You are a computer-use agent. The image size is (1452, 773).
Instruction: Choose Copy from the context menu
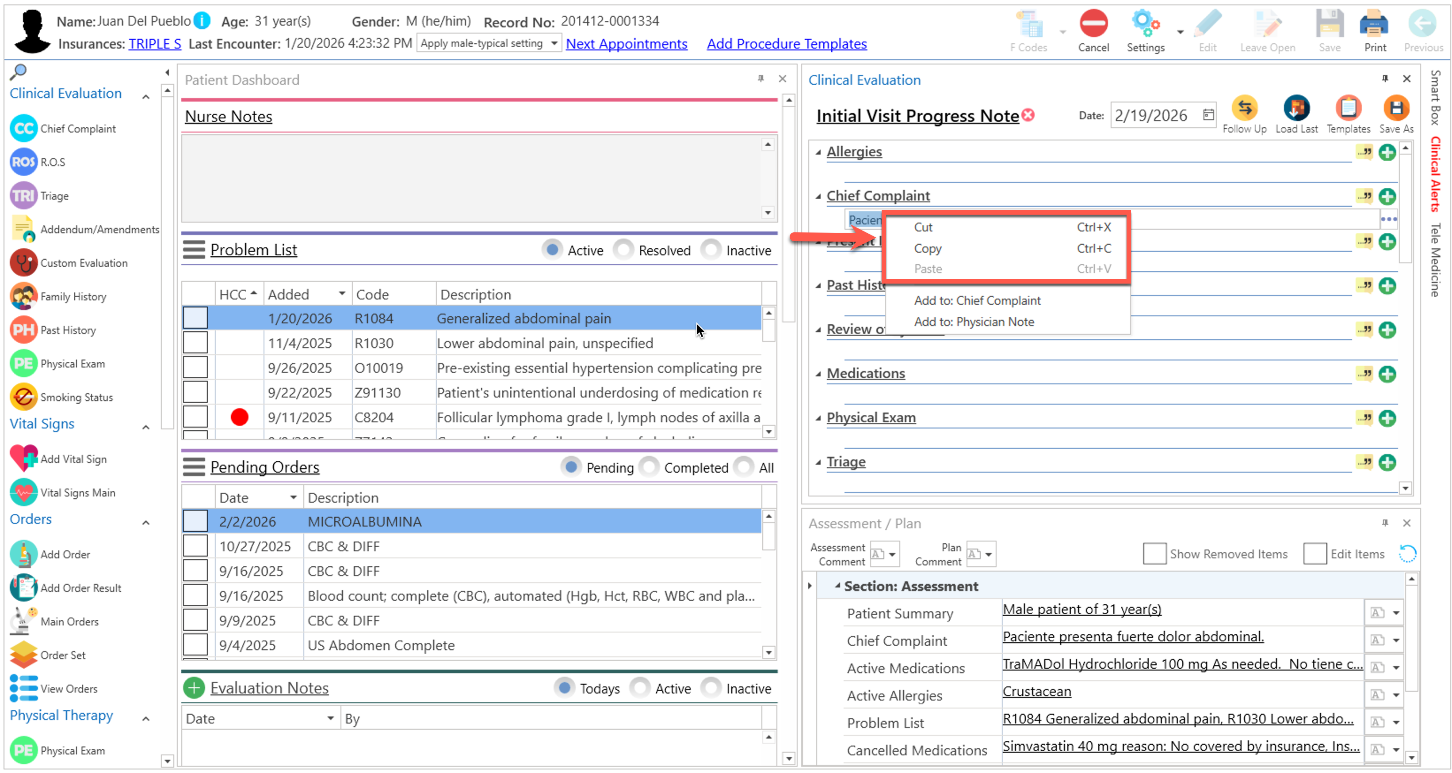pyautogui.click(x=928, y=248)
